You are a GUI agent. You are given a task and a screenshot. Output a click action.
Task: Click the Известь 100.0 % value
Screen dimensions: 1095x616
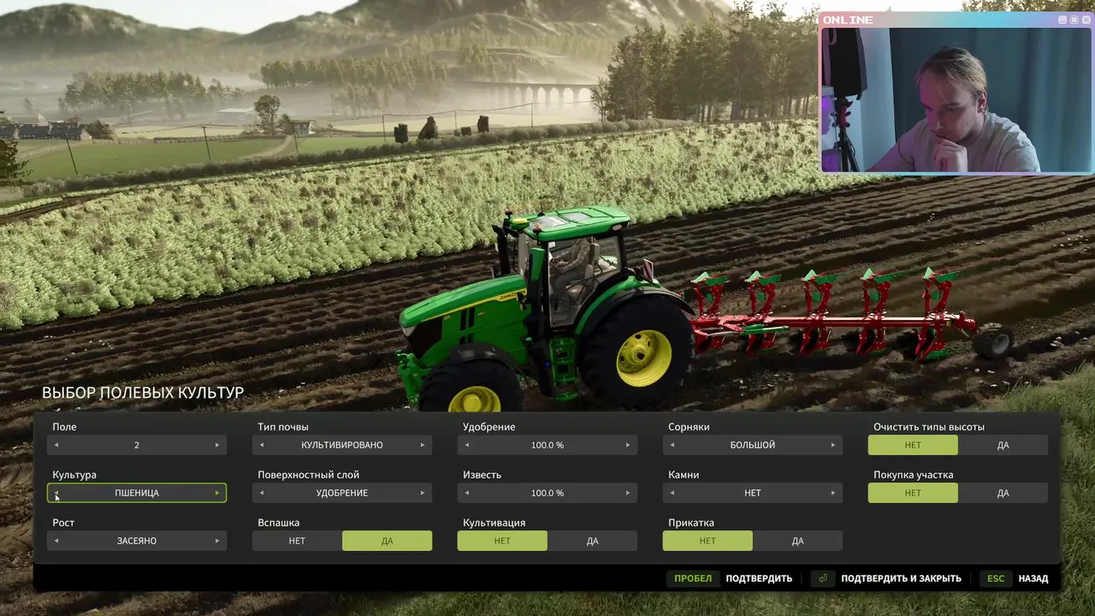pyautogui.click(x=547, y=493)
